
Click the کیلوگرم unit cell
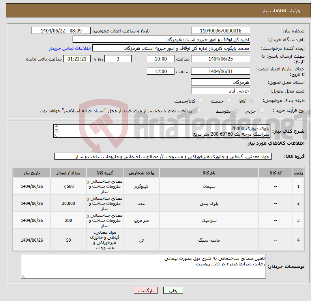141,186
